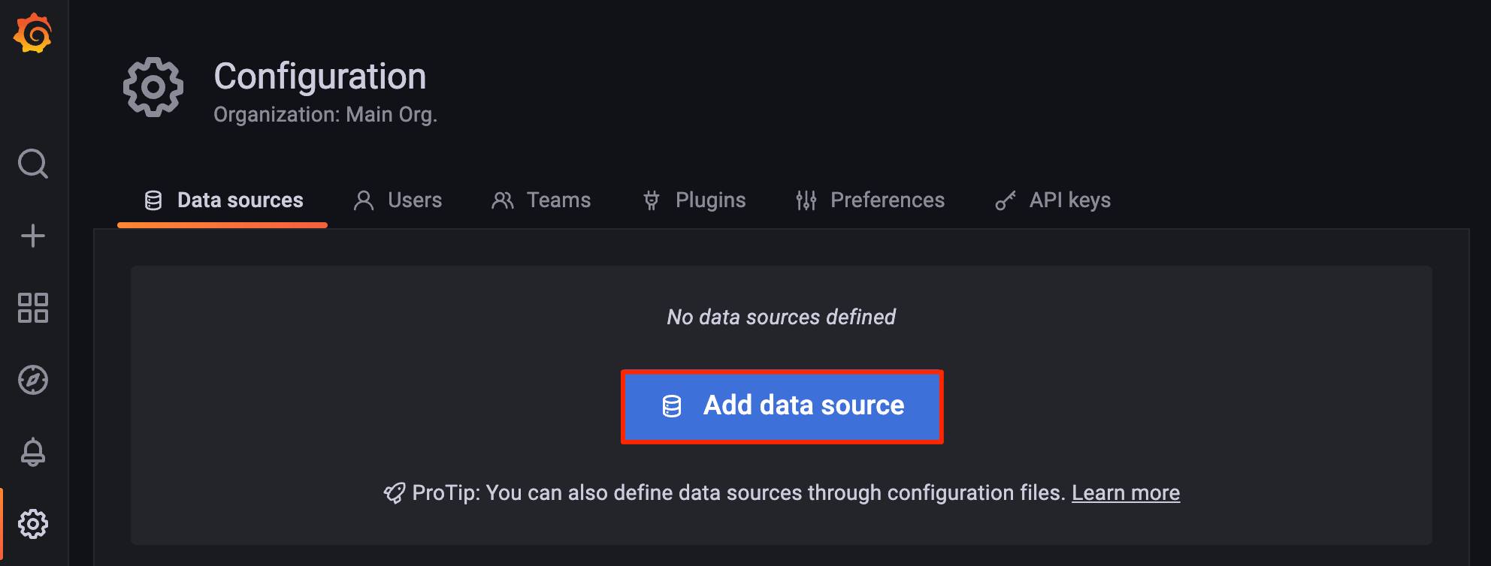Open the API keys tab
The image size is (1491, 566).
pos(1053,200)
